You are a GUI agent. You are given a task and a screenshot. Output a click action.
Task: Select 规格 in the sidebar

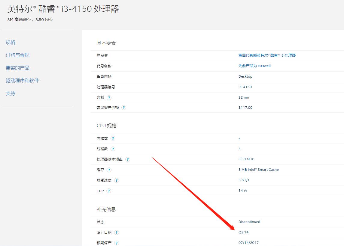pos(11,42)
